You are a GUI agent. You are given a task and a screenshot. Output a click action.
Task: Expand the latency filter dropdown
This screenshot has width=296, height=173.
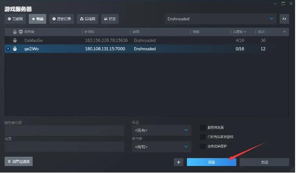(x=161, y=130)
